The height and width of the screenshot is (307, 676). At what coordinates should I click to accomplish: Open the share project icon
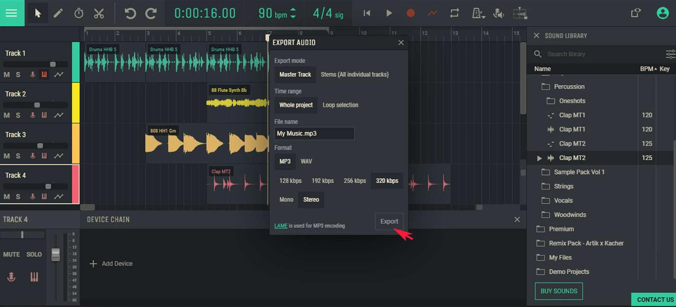(635, 13)
